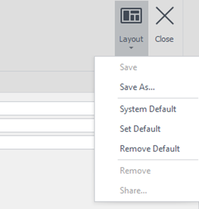This screenshot has height=209, width=199.
Task: Choose Save As... from Layout menu
Action: [137, 87]
